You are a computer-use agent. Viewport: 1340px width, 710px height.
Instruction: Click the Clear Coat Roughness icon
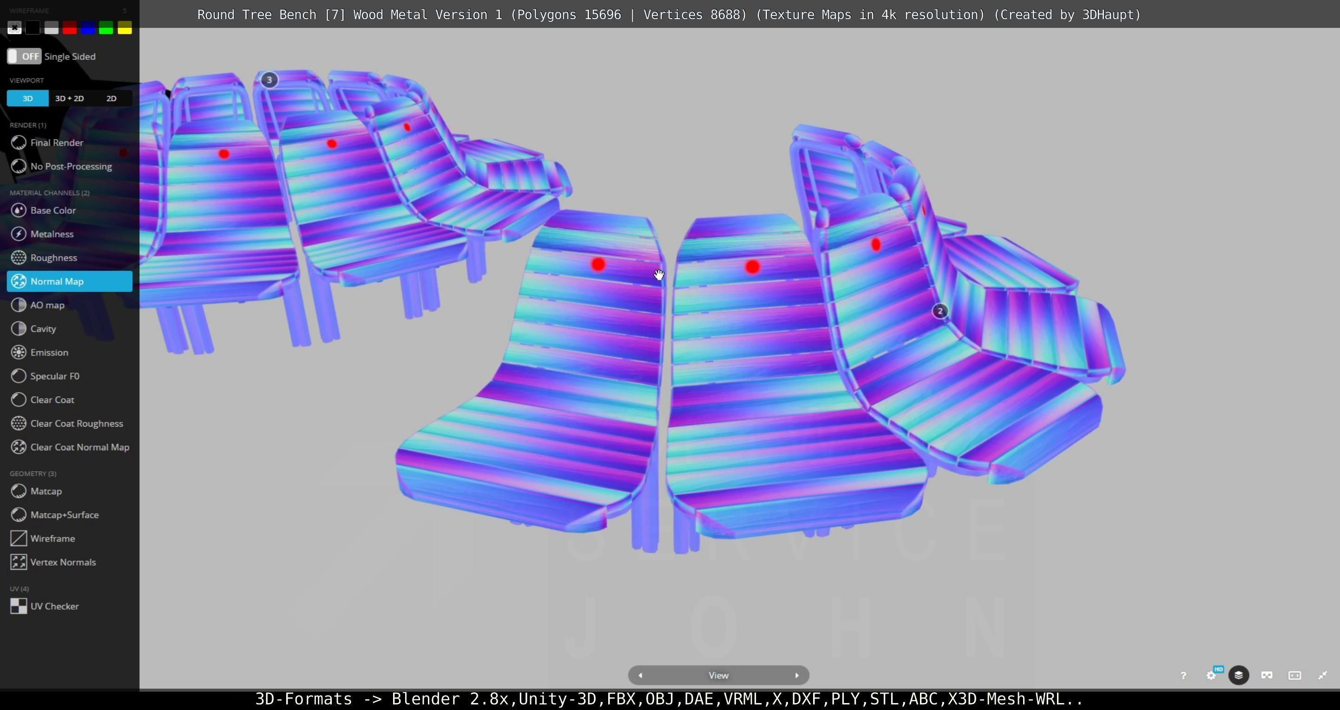pos(19,423)
